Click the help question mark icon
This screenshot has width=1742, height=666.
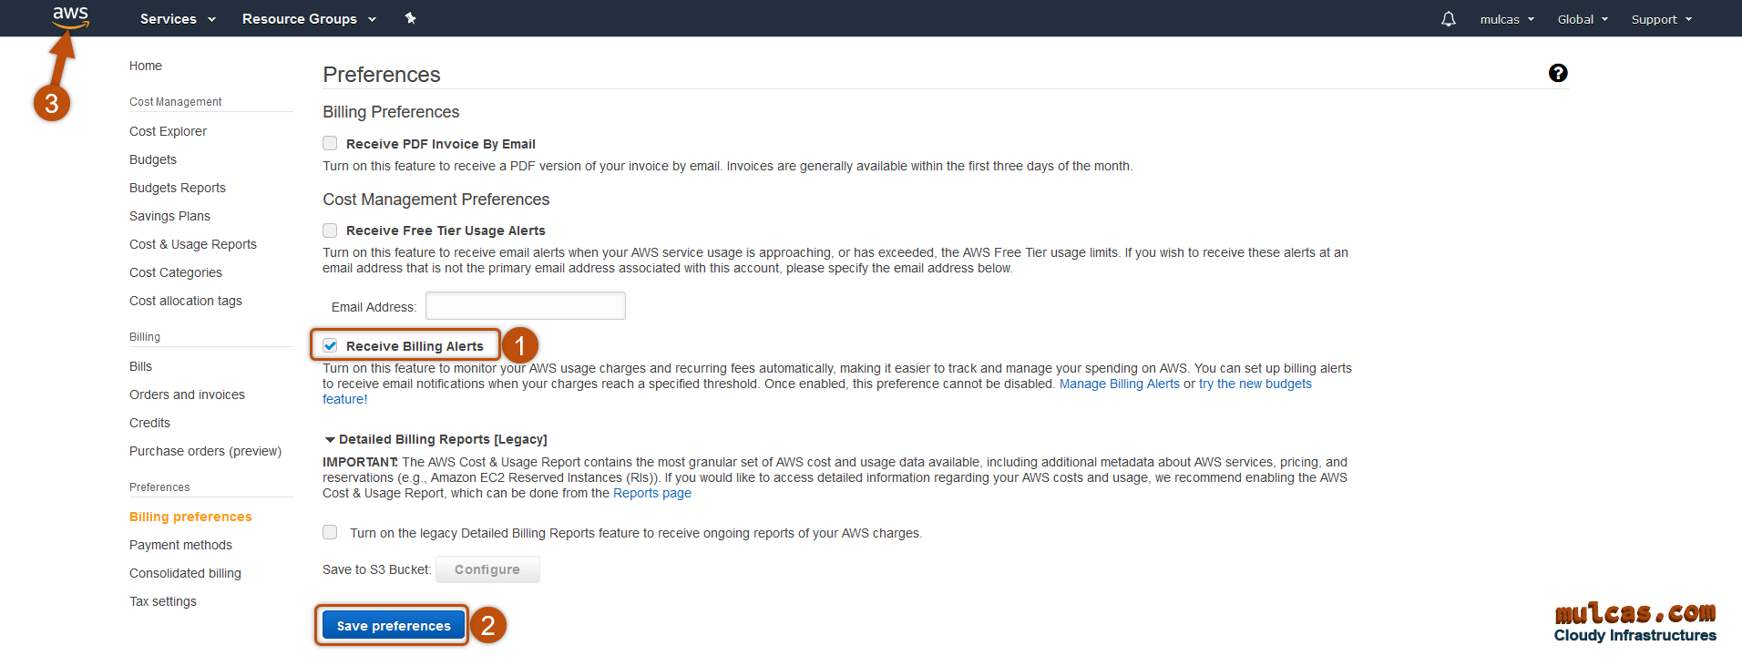(x=1557, y=73)
